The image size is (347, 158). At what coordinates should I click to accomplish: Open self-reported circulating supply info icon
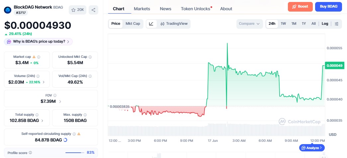(74, 134)
